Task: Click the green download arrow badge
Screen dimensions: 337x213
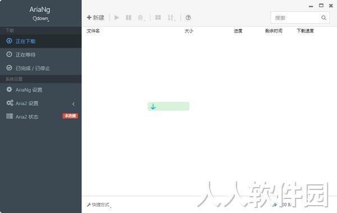Action: (x=168, y=107)
